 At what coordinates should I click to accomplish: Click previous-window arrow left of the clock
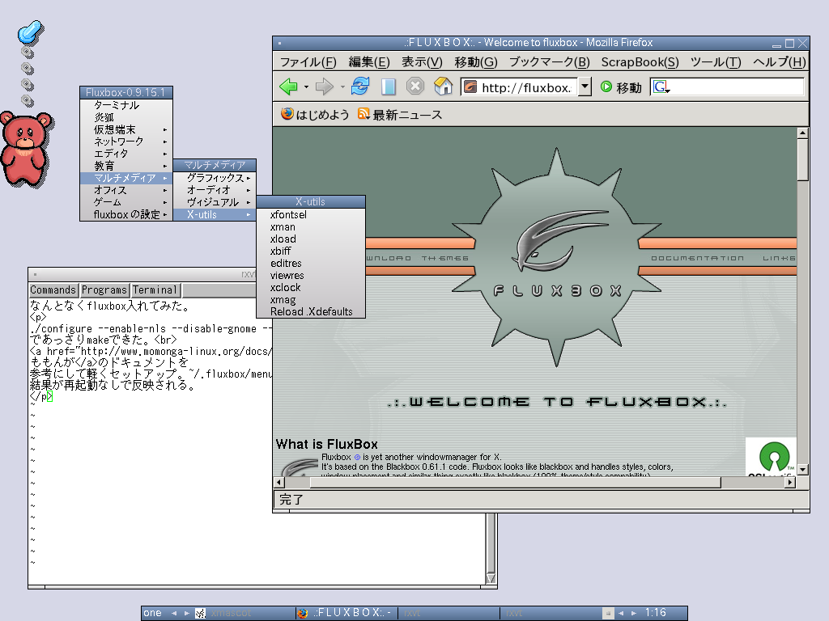(621, 613)
